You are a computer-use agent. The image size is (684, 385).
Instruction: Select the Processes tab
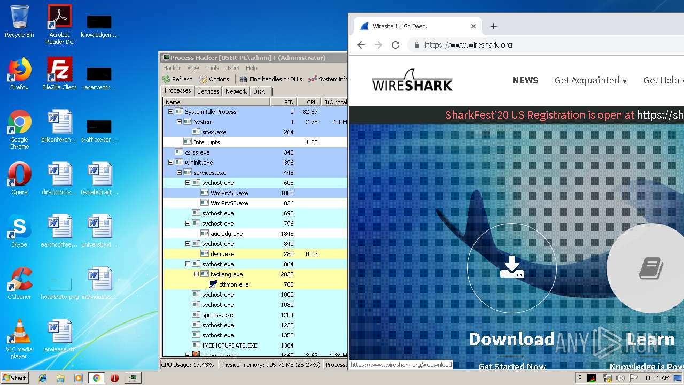[x=178, y=91]
